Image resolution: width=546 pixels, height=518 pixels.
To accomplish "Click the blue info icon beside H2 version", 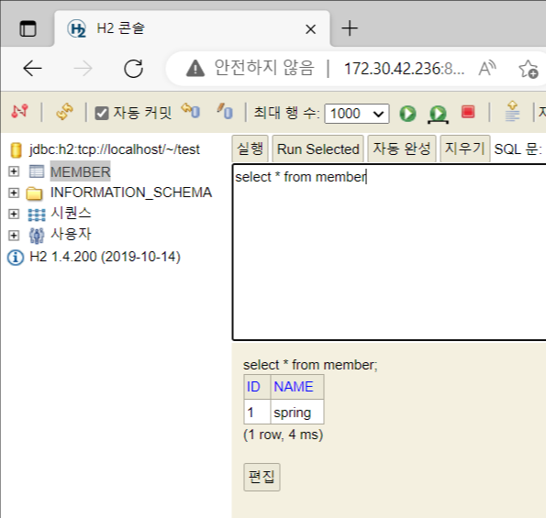I will point(16,258).
